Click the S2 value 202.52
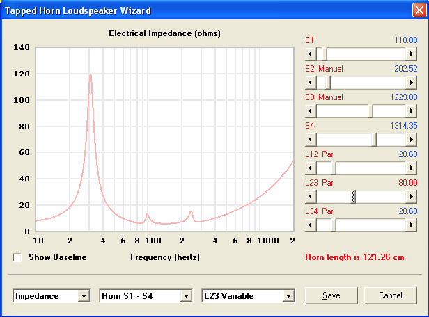The image size is (429, 317). [x=406, y=69]
